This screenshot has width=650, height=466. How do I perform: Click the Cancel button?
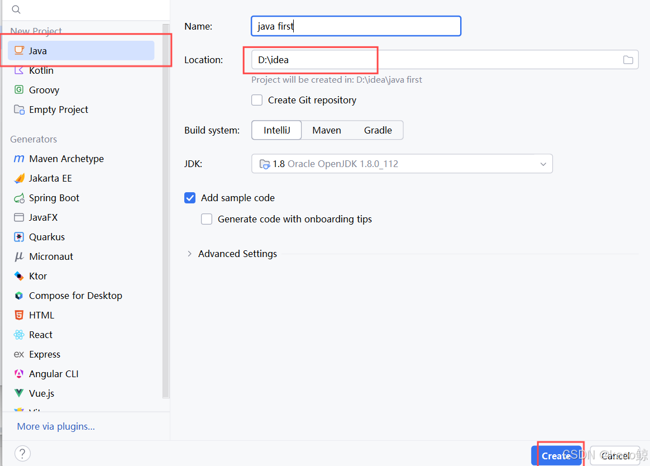pyautogui.click(x=615, y=455)
